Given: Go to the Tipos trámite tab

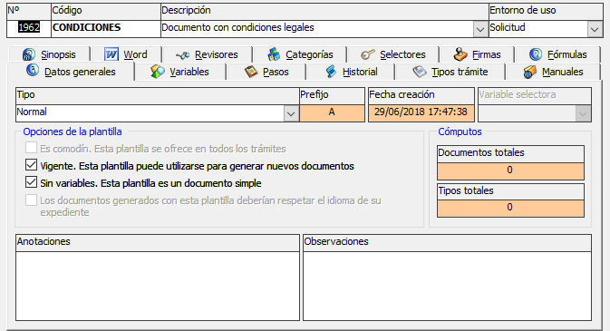Looking at the screenshot, I should pos(450,72).
